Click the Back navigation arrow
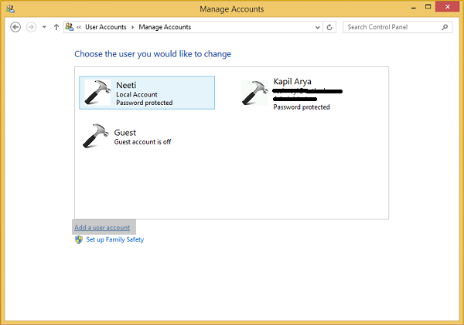The height and width of the screenshot is (325, 464). pyautogui.click(x=15, y=27)
